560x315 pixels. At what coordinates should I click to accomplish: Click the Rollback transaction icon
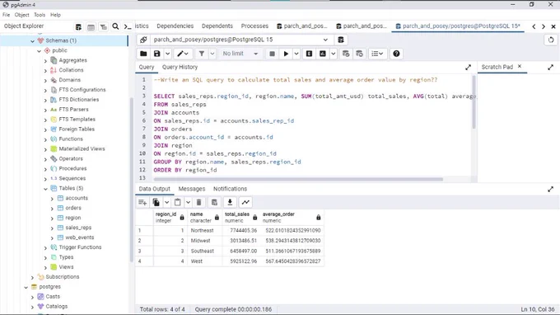tap(359, 54)
